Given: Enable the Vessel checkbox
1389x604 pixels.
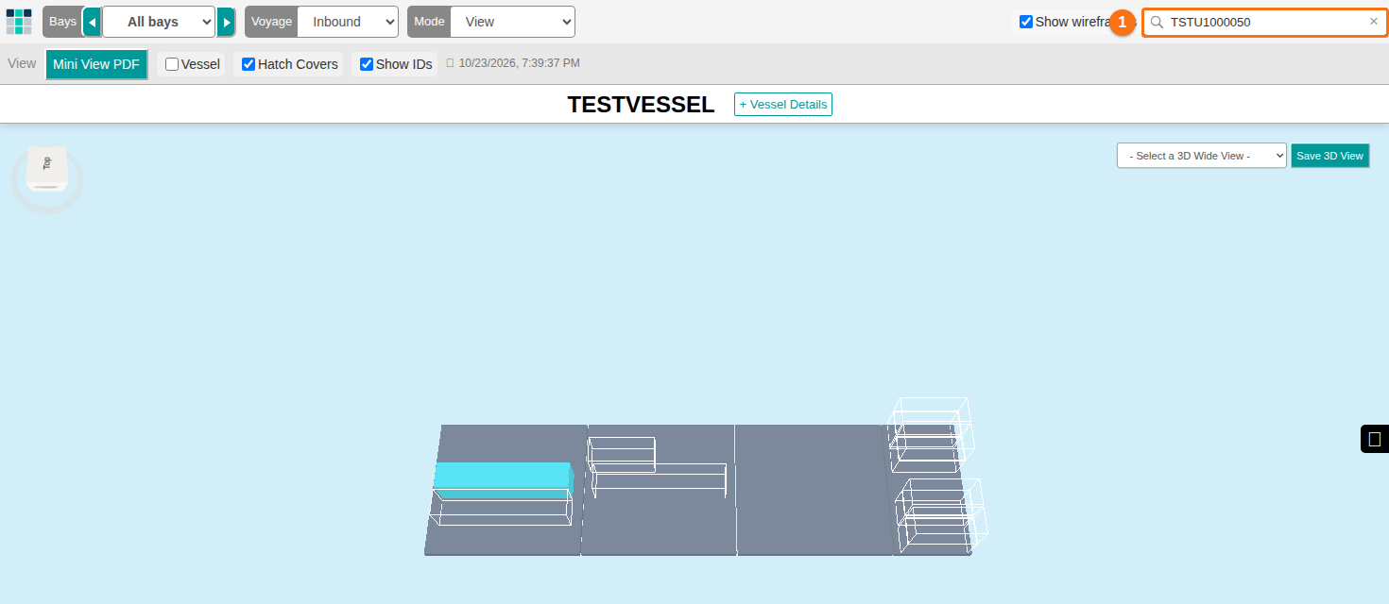Looking at the screenshot, I should click(x=172, y=64).
